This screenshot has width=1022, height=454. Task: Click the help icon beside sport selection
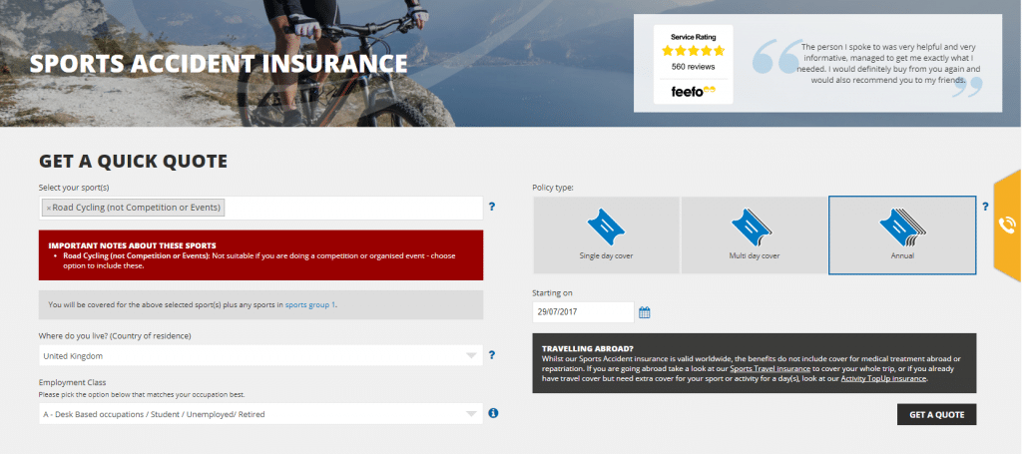coord(492,207)
